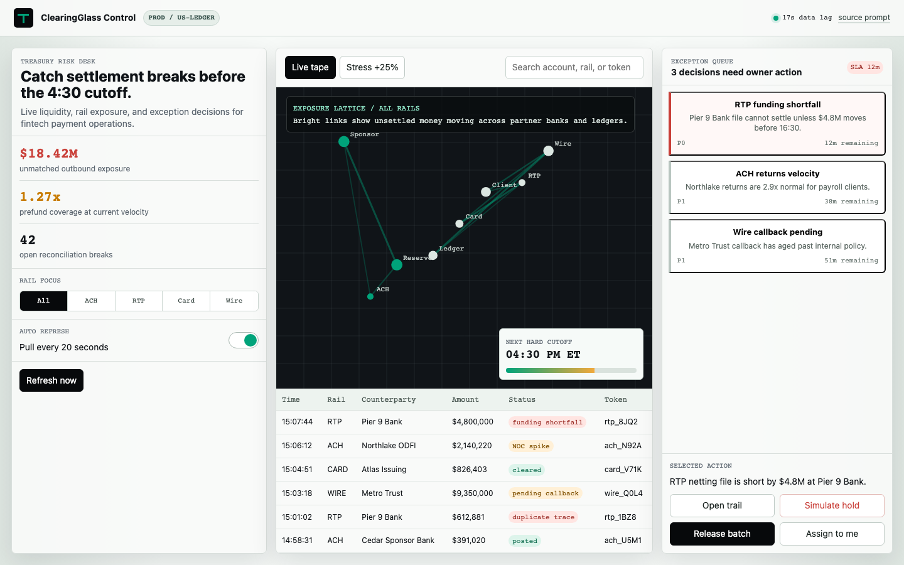Screen dimensions: 904x565
Task: Click the rtp_8JQ2 token cell
Action: click(621, 422)
